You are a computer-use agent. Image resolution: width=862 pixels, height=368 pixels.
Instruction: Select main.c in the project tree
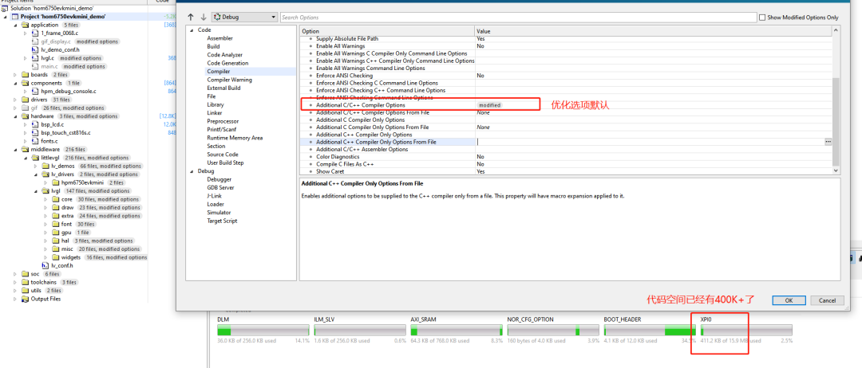point(49,66)
